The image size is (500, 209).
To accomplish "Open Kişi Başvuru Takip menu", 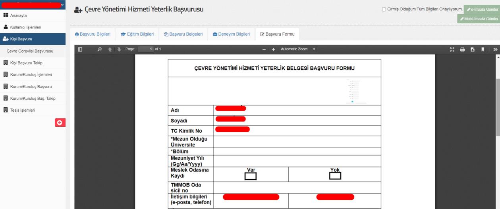I will point(33,63).
